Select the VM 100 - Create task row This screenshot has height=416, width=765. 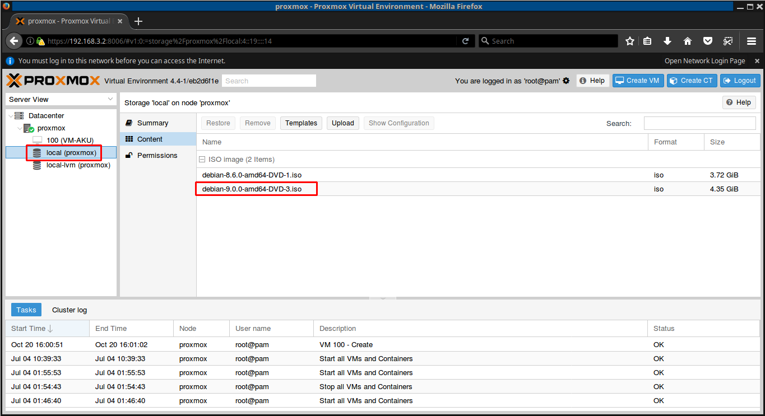click(x=383, y=345)
